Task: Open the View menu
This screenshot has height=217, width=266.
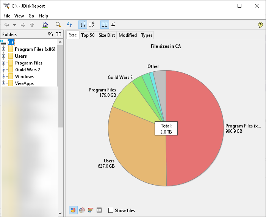Action: tap(19, 16)
